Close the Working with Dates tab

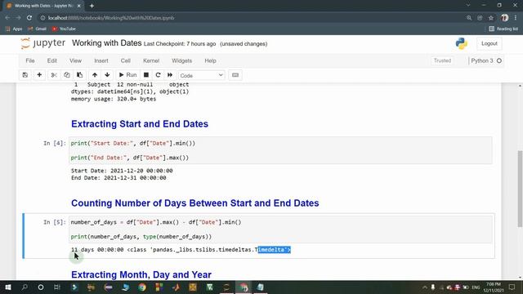coord(78,6)
